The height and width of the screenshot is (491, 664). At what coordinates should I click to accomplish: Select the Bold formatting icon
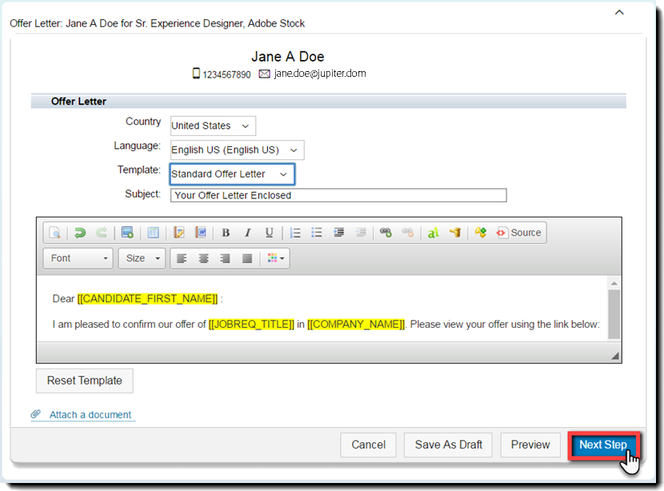[226, 233]
